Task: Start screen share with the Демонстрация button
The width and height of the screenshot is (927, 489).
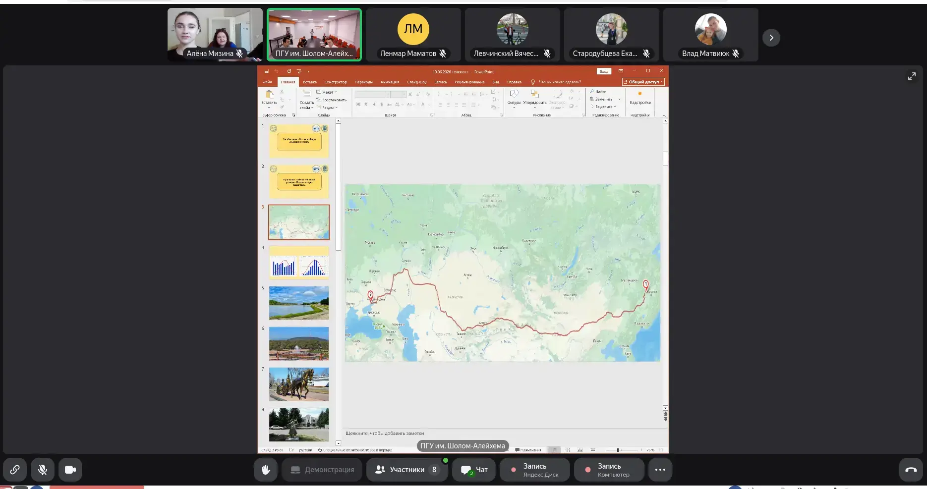Action: (322, 470)
